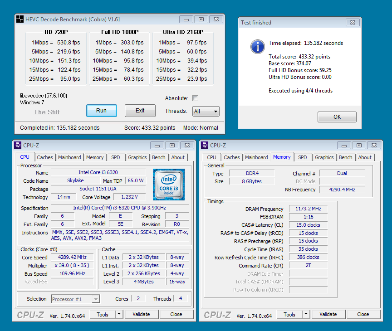
Task: Click the Multiplier value x 39.0
Action: pyautogui.click(x=72, y=265)
